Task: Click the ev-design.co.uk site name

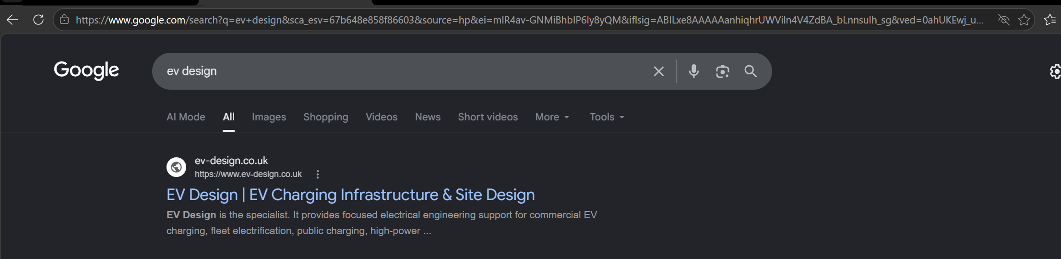Action: (231, 161)
